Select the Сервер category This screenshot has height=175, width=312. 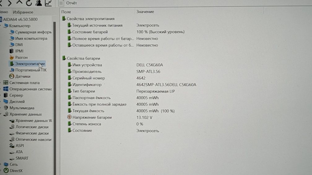[16, 95]
